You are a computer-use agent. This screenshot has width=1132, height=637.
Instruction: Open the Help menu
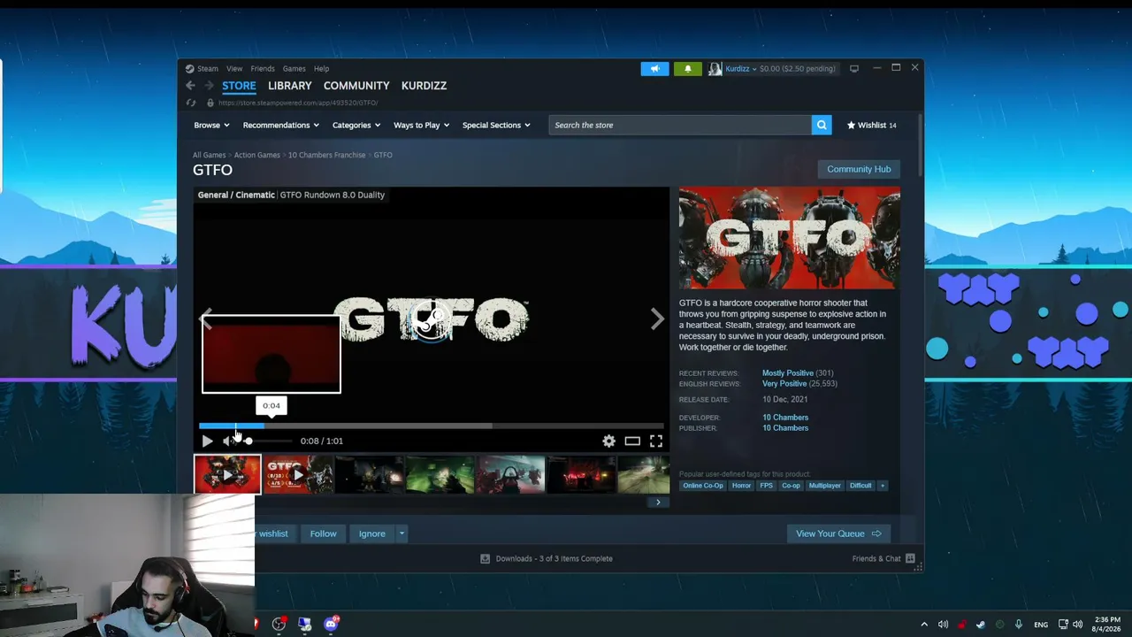321,68
